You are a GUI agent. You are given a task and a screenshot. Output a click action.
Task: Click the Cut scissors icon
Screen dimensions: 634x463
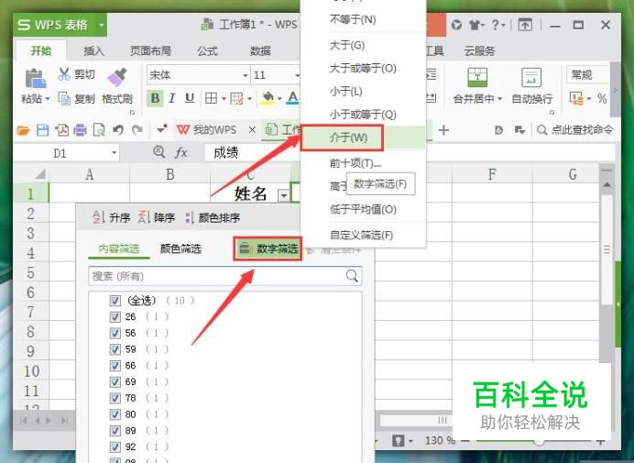point(64,73)
